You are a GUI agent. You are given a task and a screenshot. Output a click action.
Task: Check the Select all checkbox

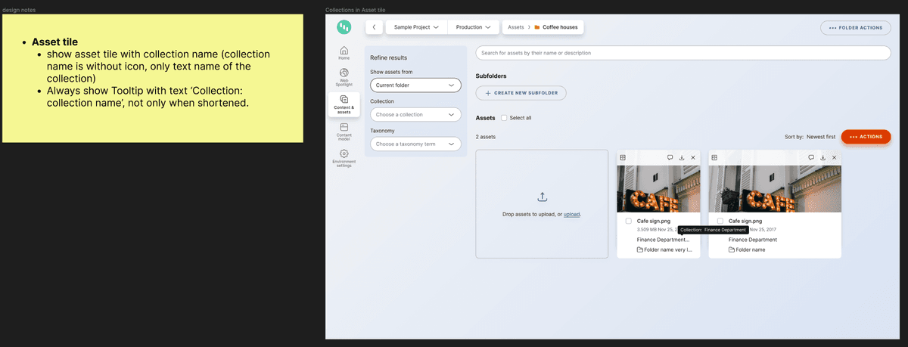coord(505,118)
